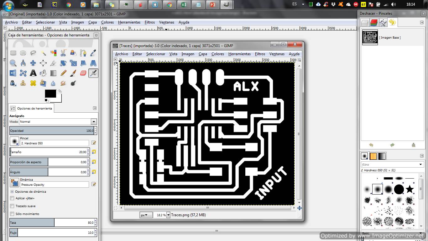
Task: Select the Free Select lasso tool
Action: click(33, 53)
